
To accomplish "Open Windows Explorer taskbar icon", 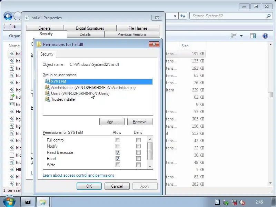I will tap(43, 202).
